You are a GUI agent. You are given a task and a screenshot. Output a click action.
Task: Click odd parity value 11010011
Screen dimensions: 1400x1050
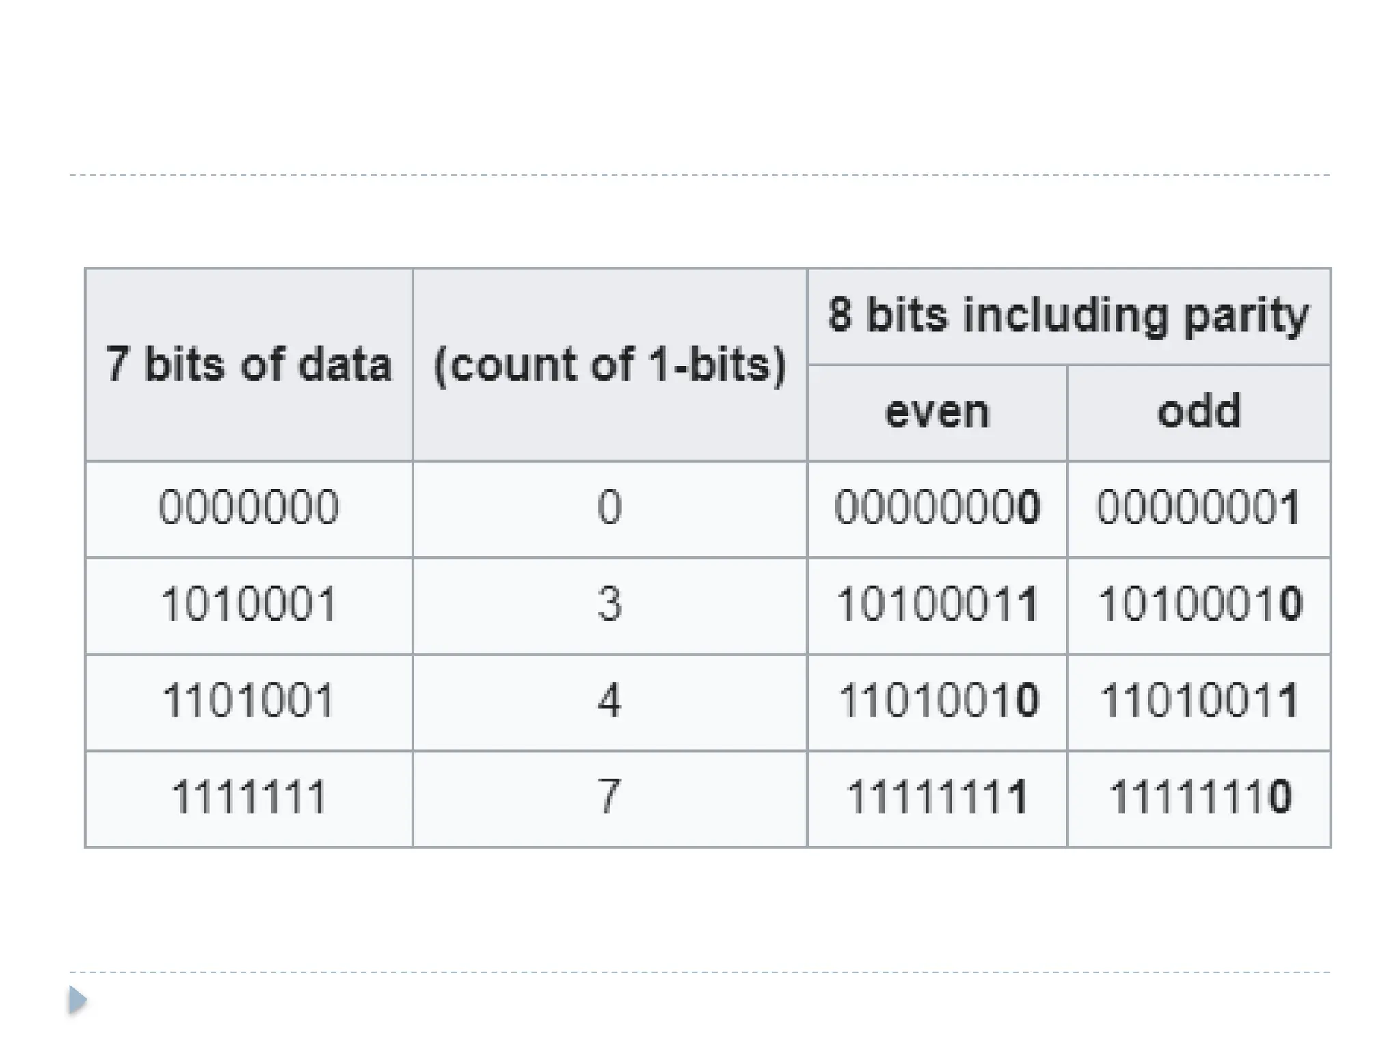(1198, 701)
